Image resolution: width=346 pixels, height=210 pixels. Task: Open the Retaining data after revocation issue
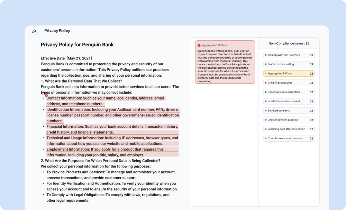pyautogui.click(x=289, y=129)
